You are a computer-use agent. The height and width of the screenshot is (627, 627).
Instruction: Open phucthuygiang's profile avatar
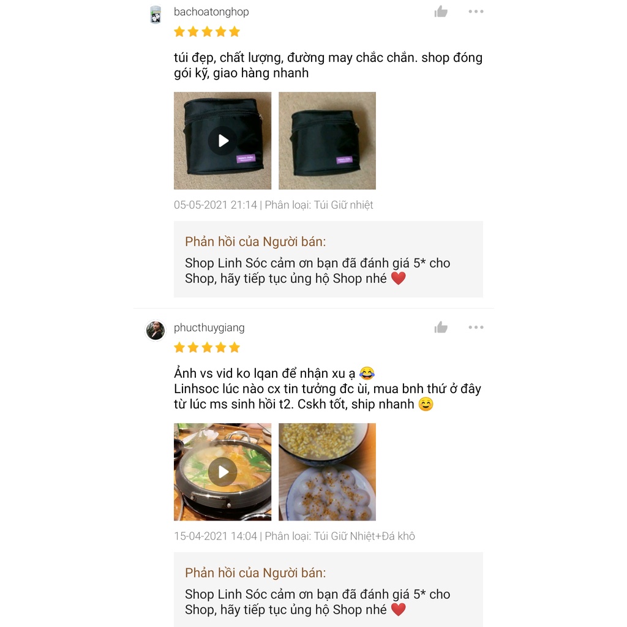tap(156, 331)
